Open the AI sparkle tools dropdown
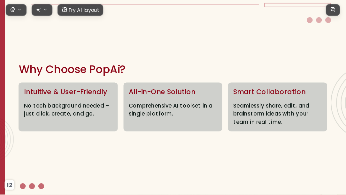This screenshot has height=195, width=346. pos(42,10)
